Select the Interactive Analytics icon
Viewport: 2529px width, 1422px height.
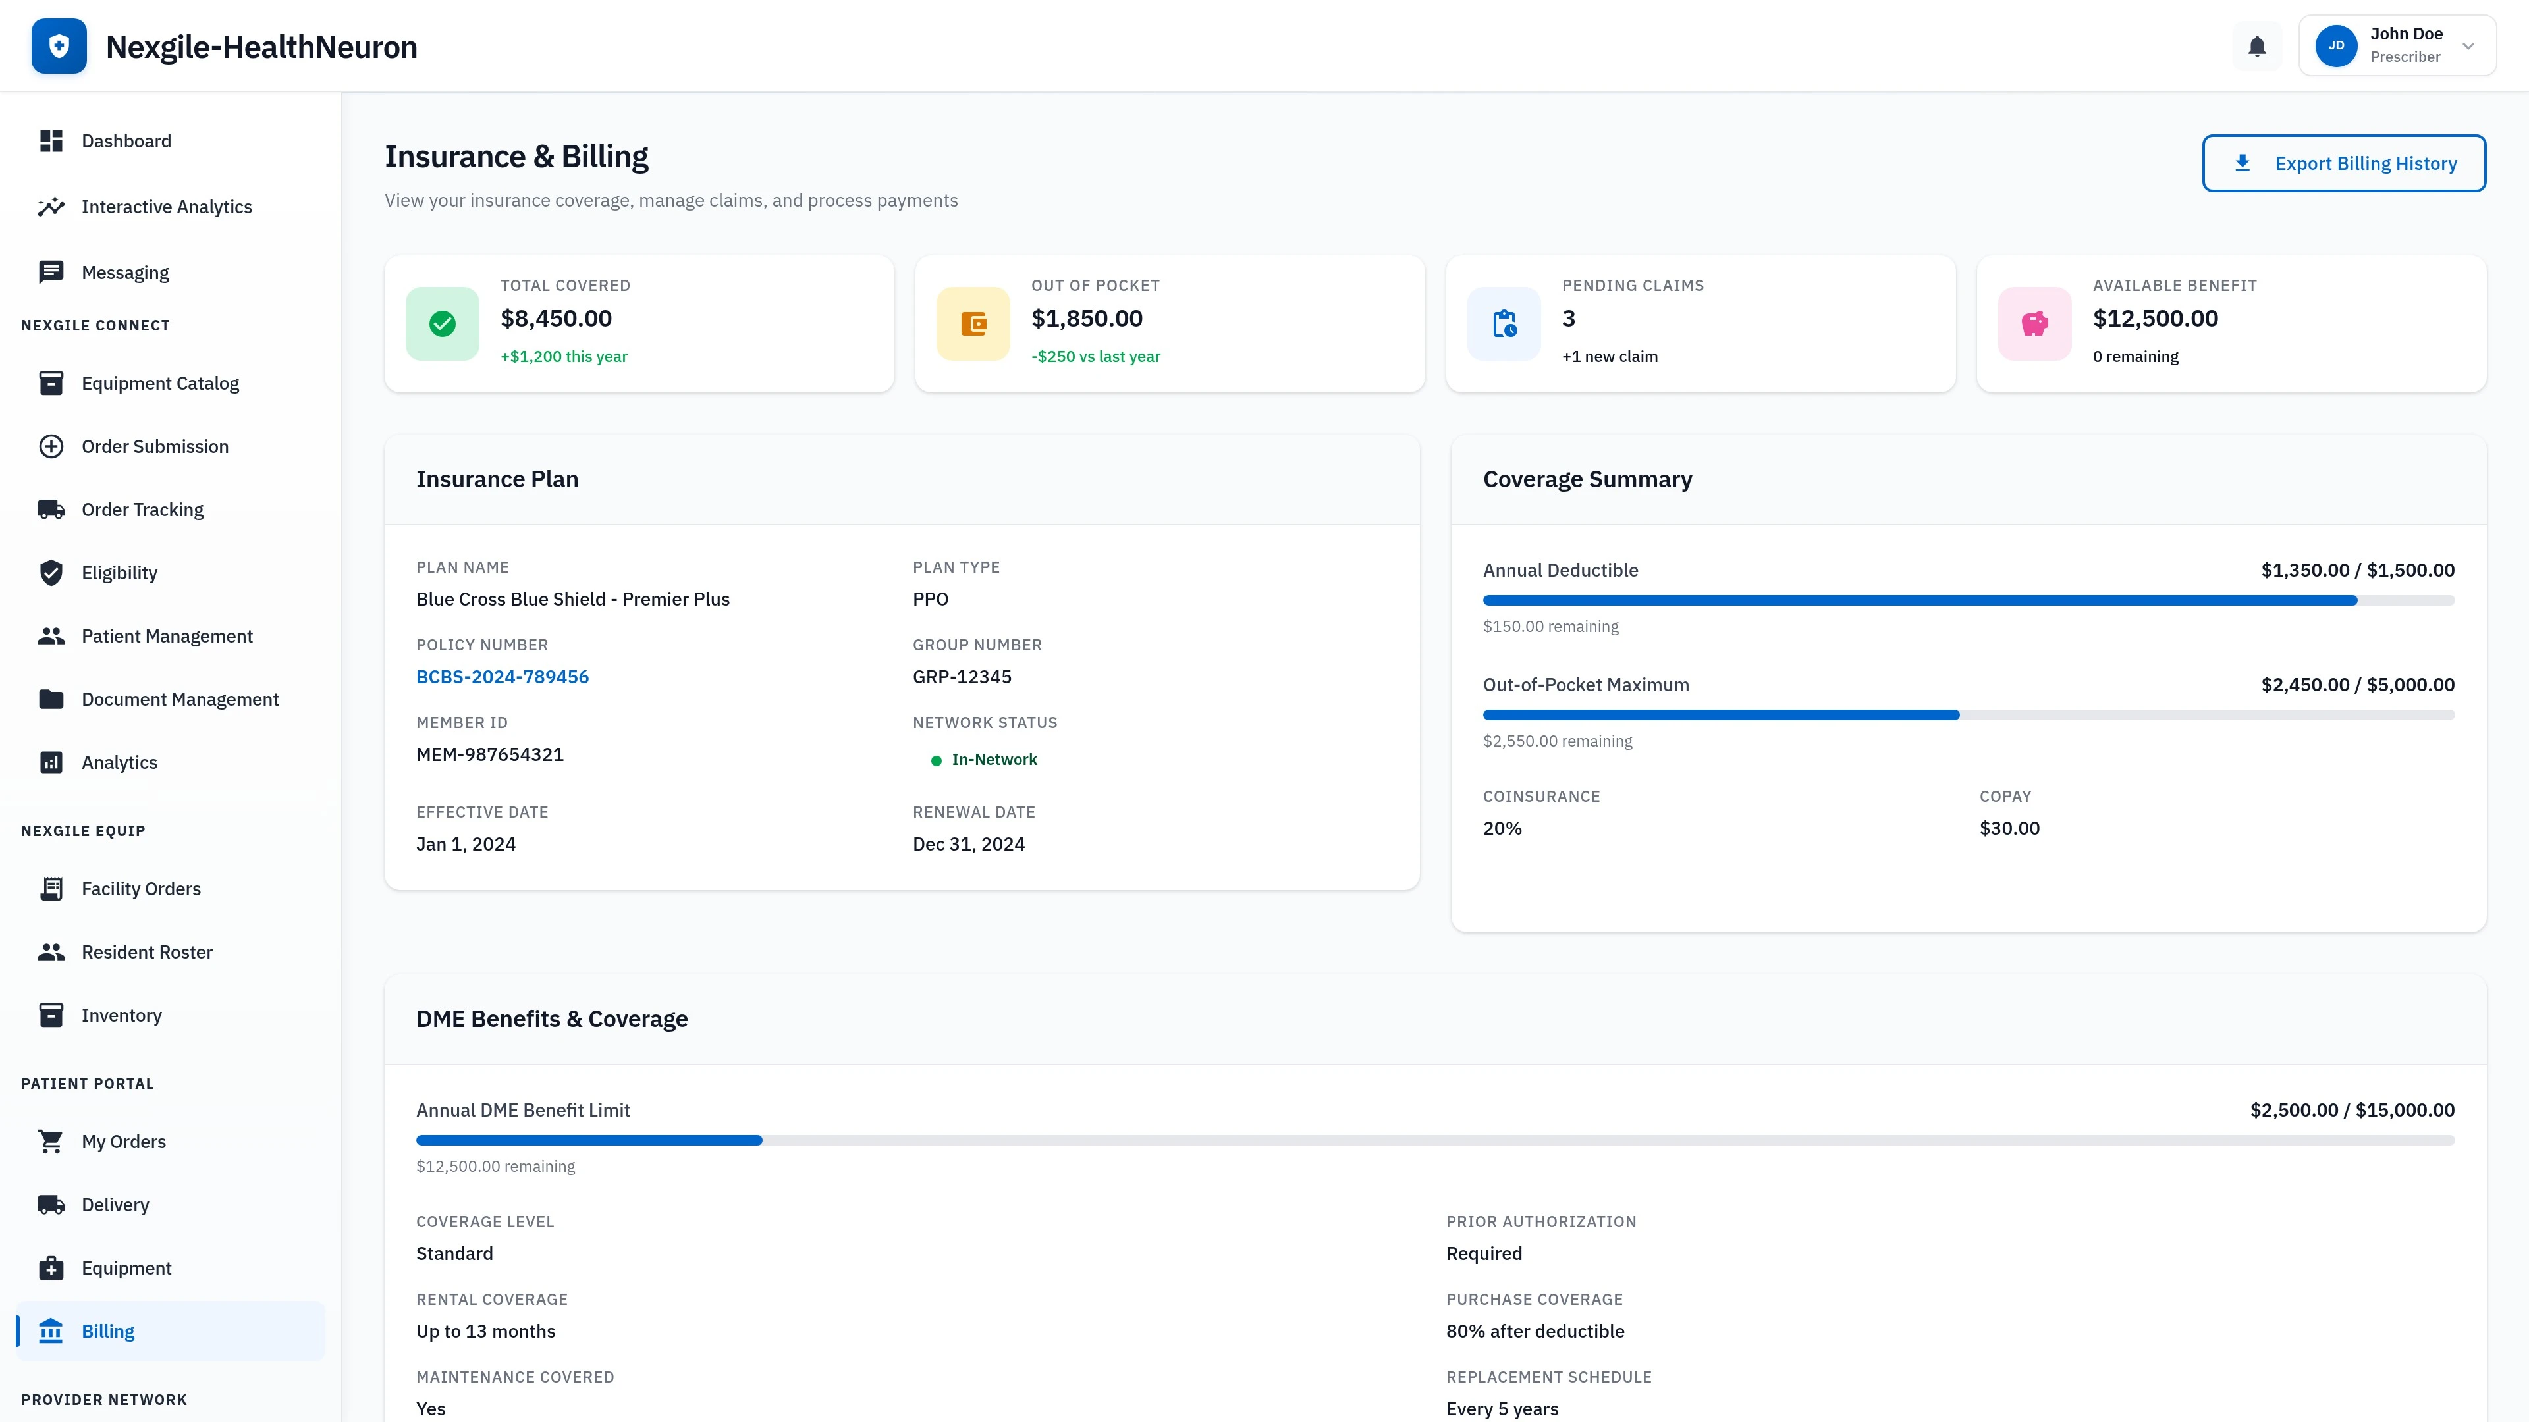tap(51, 206)
